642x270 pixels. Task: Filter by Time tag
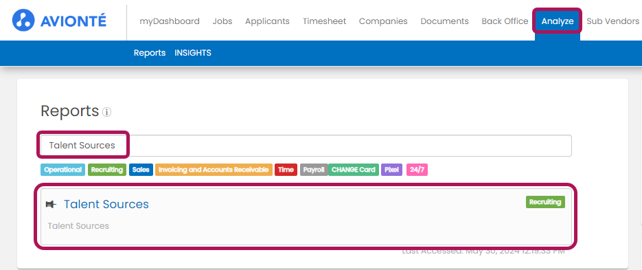(x=286, y=170)
